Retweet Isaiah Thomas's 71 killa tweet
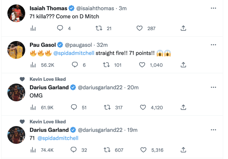Image resolution: width=228 pixels, height=159 pixels. coord(98,28)
